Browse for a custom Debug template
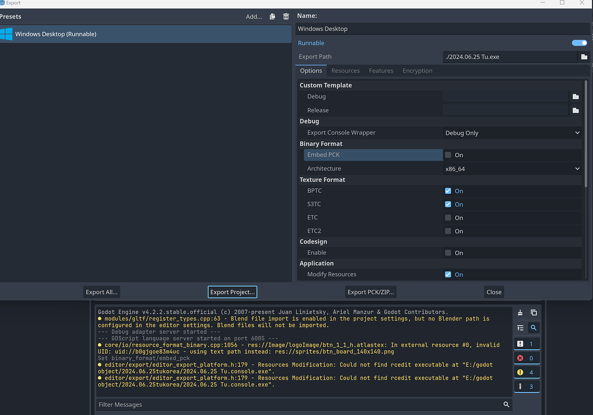The image size is (593, 415). (575, 97)
